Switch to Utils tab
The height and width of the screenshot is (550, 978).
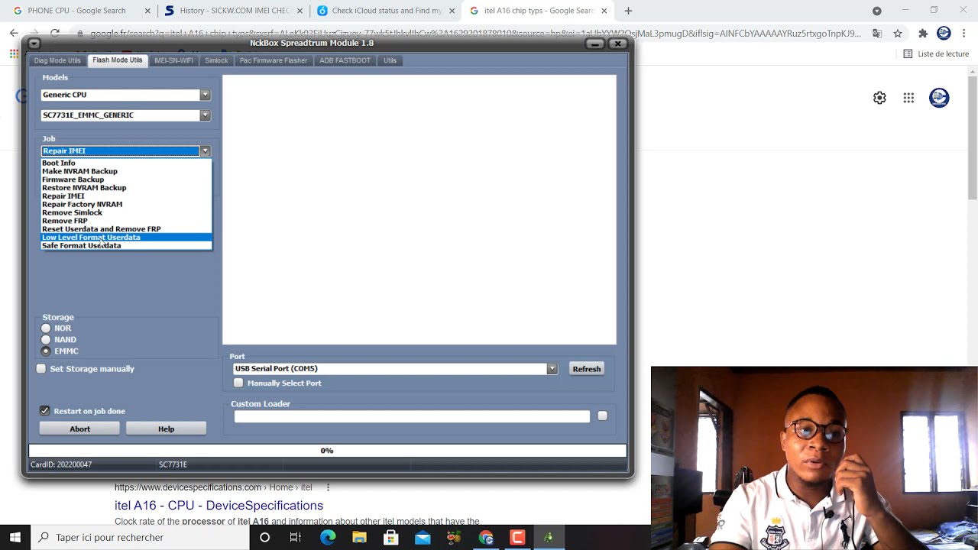click(x=390, y=60)
